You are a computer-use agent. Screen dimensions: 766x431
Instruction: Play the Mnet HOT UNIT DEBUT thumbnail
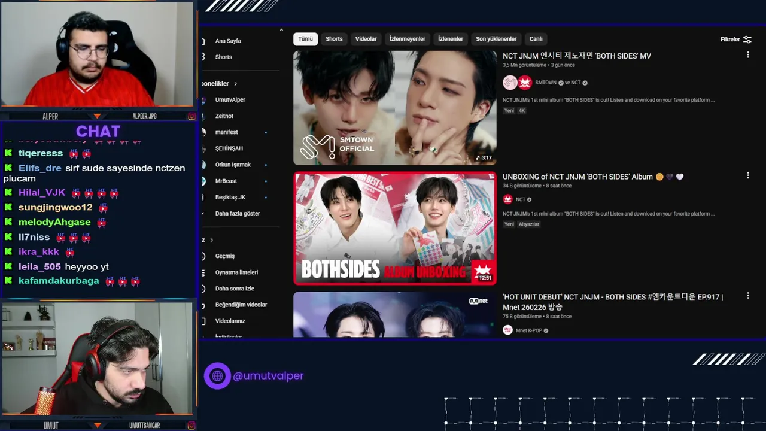pos(395,315)
